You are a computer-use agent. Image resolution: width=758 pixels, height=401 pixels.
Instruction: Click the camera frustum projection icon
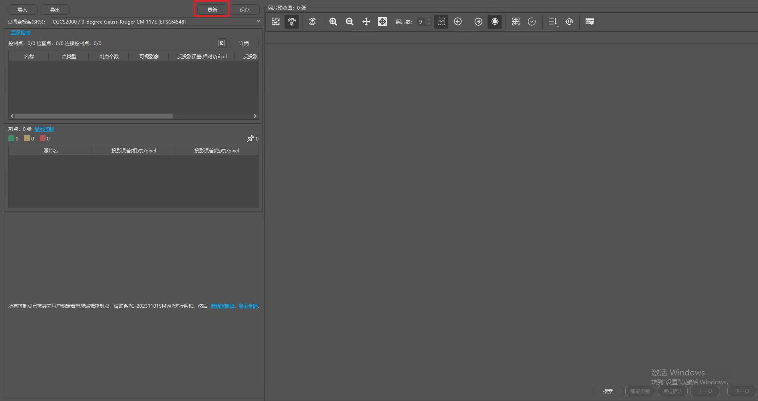pyautogui.click(x=312, y=22)
